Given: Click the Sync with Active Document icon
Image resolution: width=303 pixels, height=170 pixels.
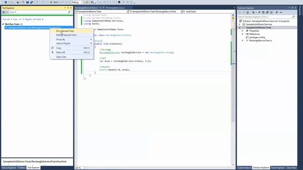Looking at the screenshot, I should point(259,12).
